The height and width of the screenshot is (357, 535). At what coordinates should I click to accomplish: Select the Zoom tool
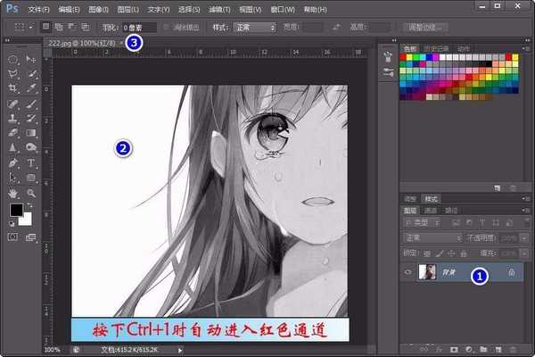tap(31, 192)
